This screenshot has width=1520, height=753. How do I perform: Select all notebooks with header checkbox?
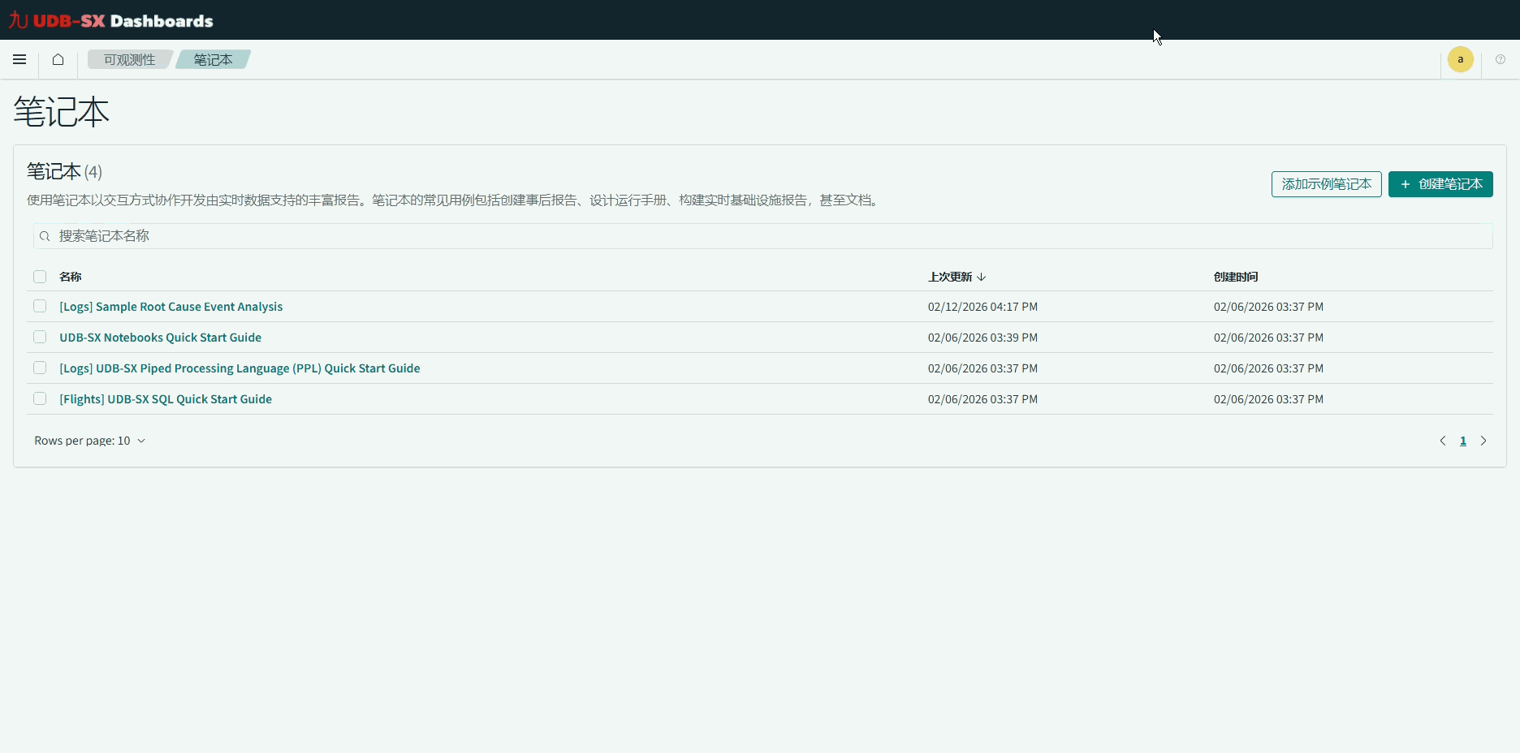coord(40,277)
